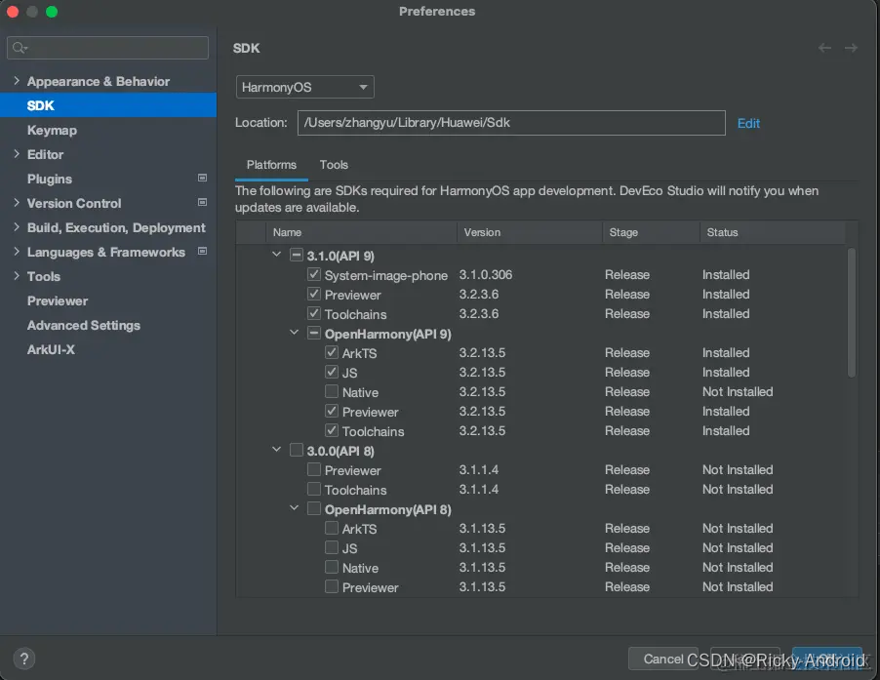Collapse the 3.1.0(API 9) tree node
The width and height of the screenshot is (880, 680).
coord(277,255)
